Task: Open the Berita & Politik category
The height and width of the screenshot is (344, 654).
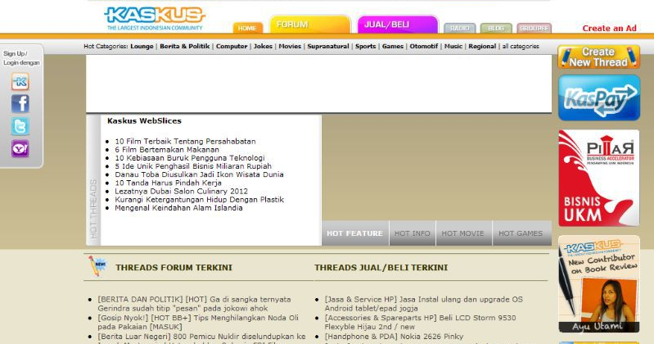Action: [x=185, y=47]
